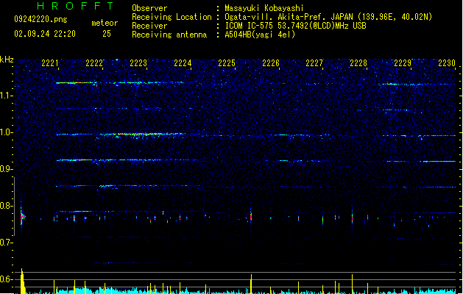Click the 2229 time marker

tap(403, 63)
